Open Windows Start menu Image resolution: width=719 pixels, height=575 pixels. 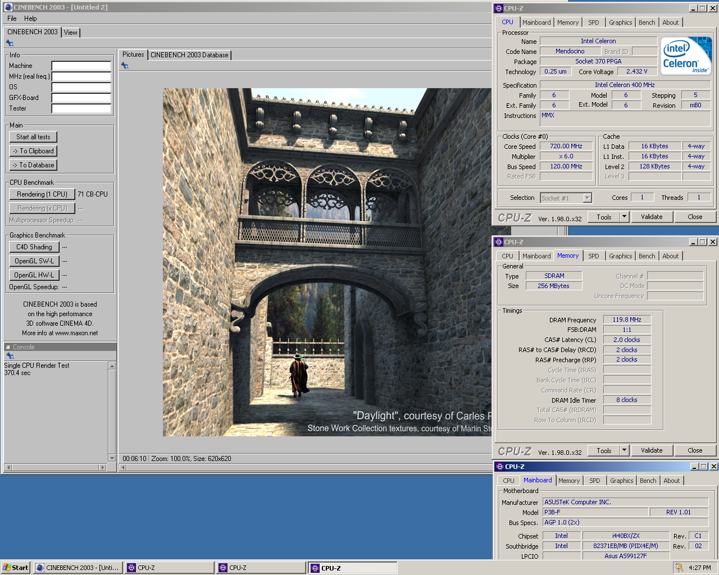click(15, 568)
